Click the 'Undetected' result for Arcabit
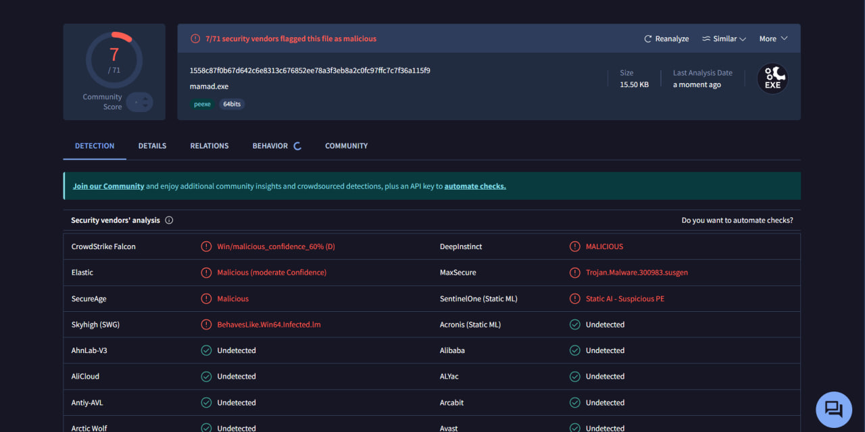The image size is (865, 432). (x=605, y=402)
